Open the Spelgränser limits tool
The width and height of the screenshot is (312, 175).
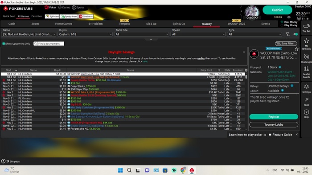coord(69,16)
